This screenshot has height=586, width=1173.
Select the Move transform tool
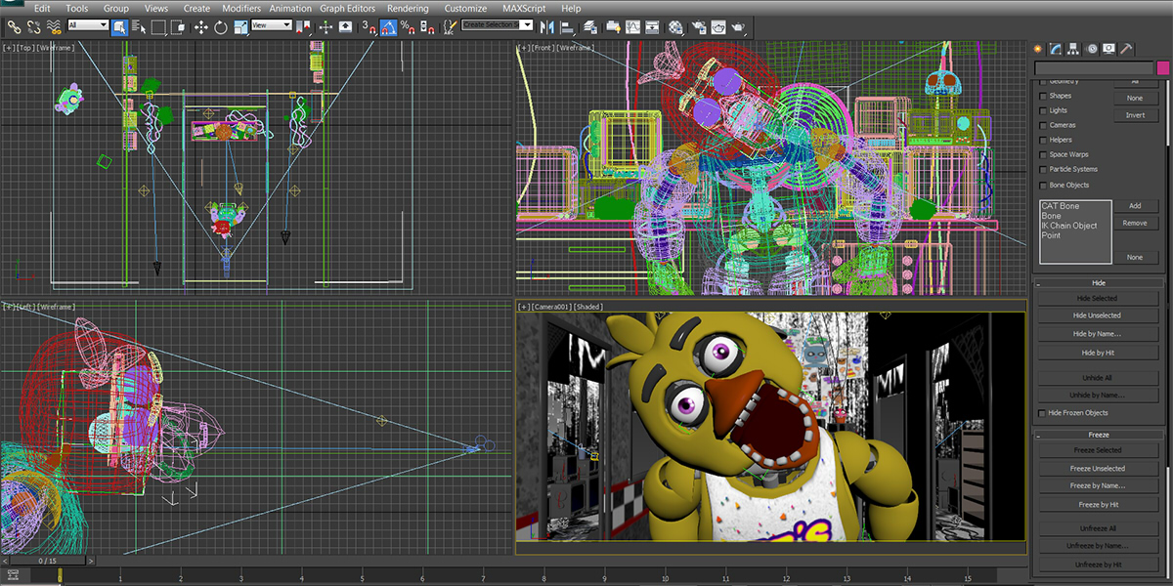pyautogui.click(x=201, y=27)
